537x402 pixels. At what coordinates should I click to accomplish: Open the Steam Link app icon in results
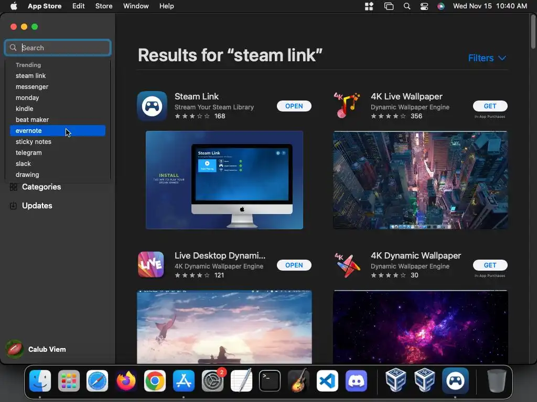[152, 106]
